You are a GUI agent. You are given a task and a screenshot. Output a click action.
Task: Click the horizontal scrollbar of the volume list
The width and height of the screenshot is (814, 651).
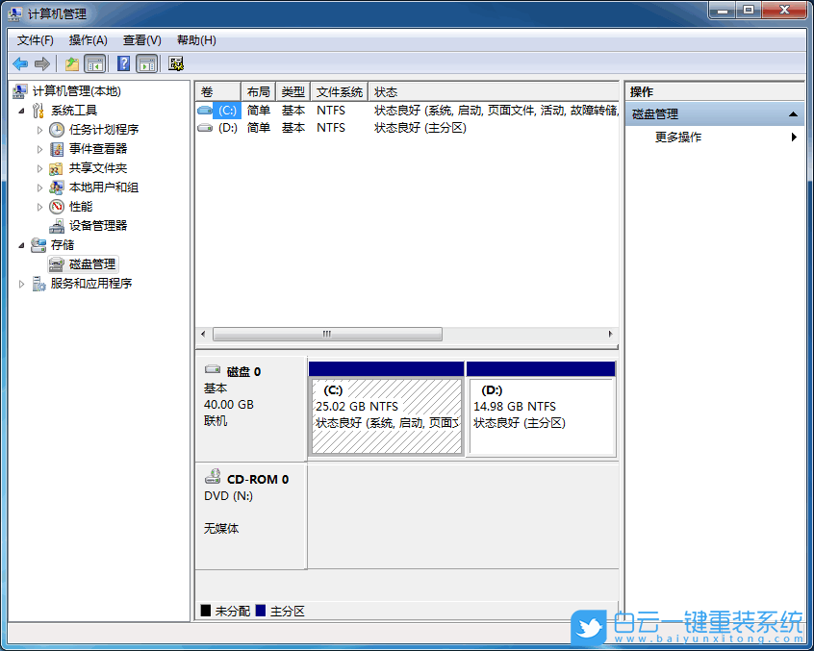pos(327,334)
